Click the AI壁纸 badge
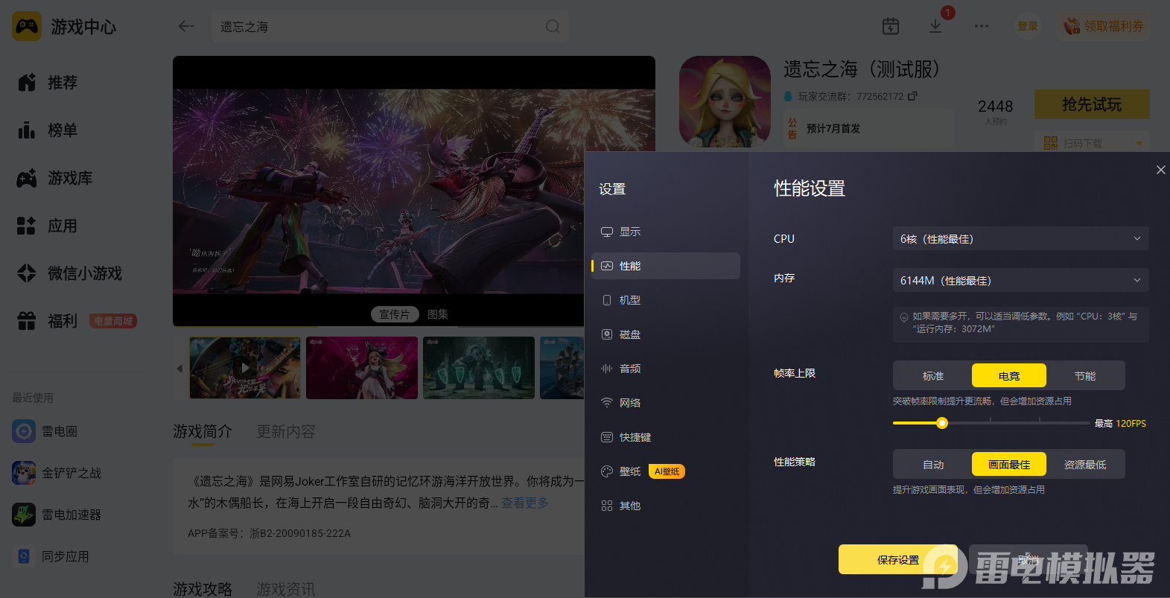Screen dimensions: 1170x598 [x=667, y=471]
